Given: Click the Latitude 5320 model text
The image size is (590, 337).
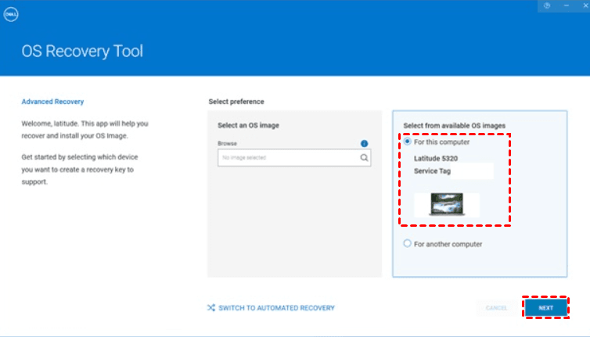Looking at the screenshot, I should 436,159.
